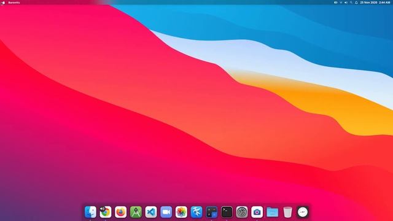Open the Clock app in dock

point(303,212)
